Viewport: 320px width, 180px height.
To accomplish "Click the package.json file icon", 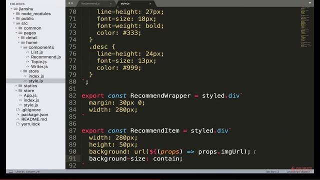I will tap(18, 114).
